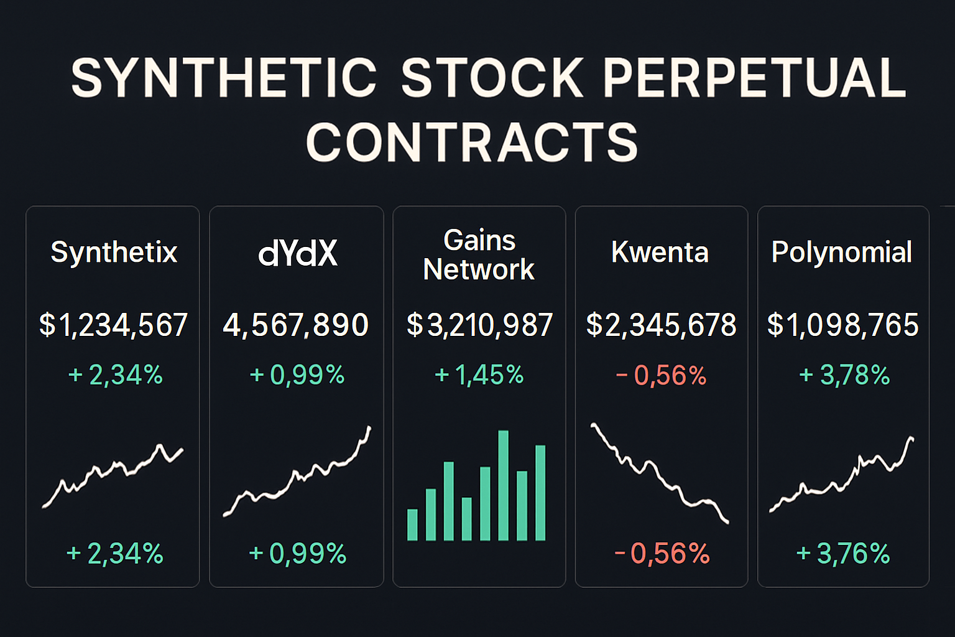
Task: Click the +1,45% Gains Network change
Action: point(479,375)
